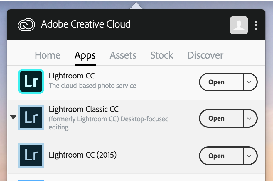Open the three-dot options menu
This screenshot has width=273, height=181.
tap(256, 25)
